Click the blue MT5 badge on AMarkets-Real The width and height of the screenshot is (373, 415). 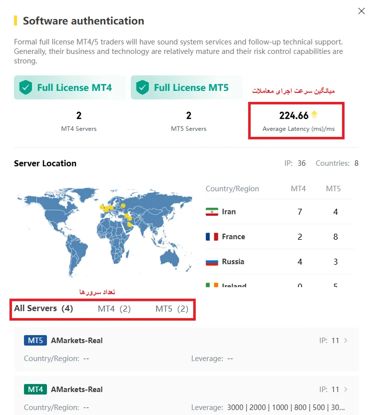pyautogui.click(x=35, y=341)
